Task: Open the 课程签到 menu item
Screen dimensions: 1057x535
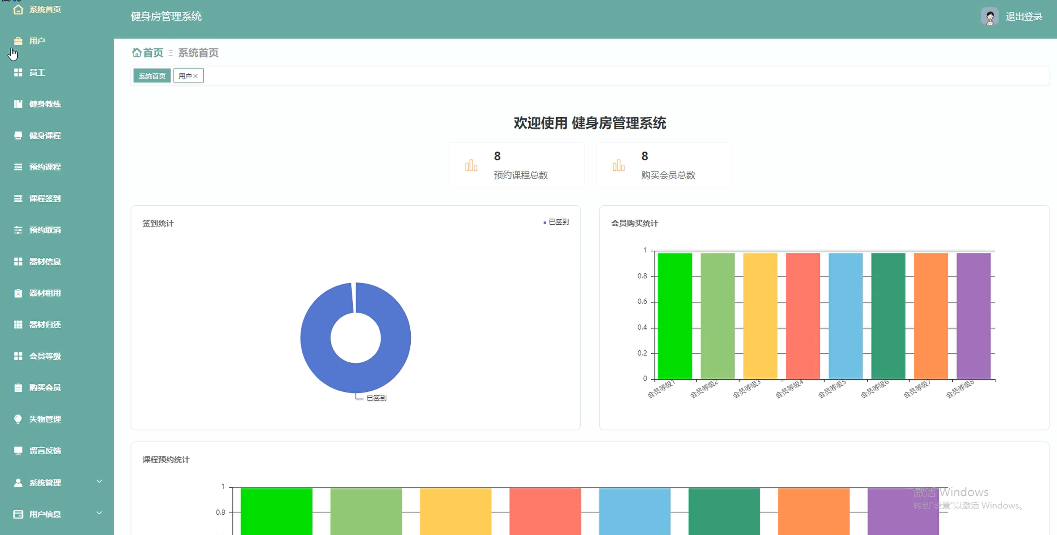Action: [x=57, y=198]
